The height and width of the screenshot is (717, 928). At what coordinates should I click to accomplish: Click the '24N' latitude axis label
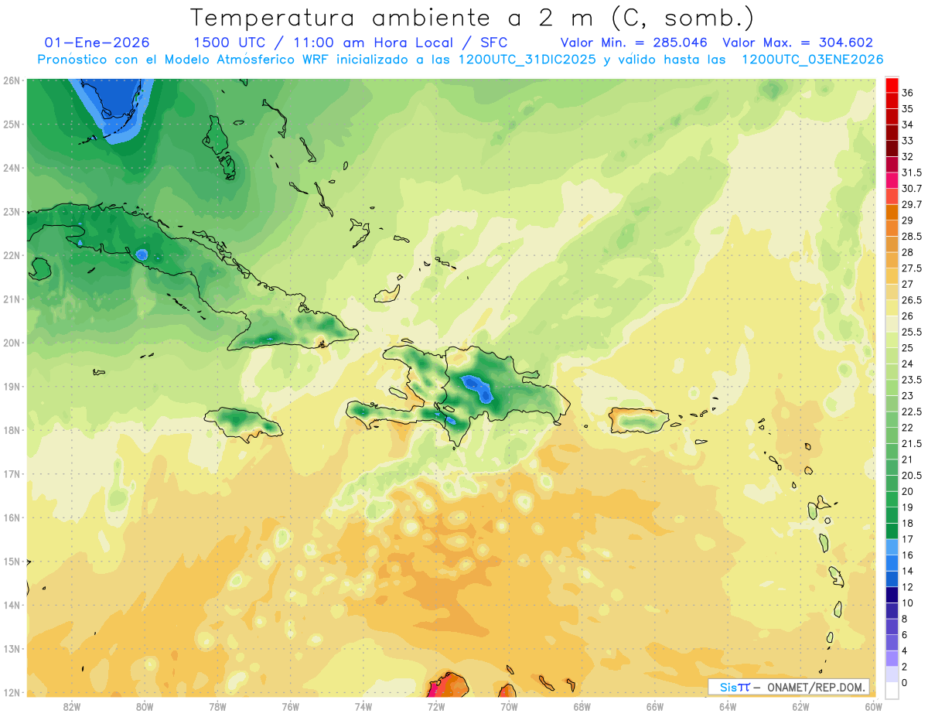12,168
